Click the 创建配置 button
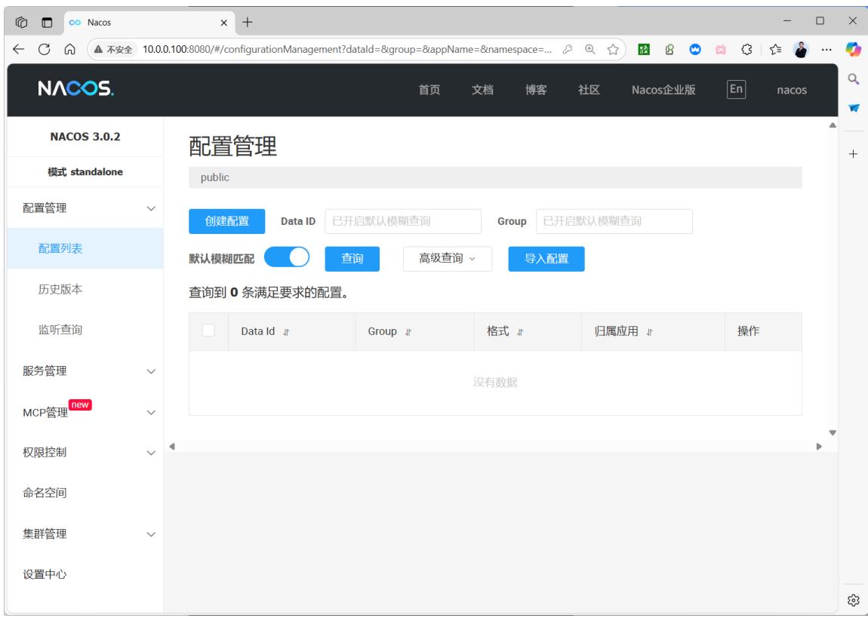868x618 pixels. pos(227,221)
